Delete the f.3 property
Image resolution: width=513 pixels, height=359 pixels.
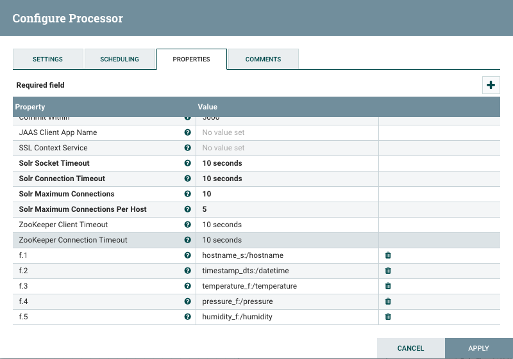click(x=388, y=285)
